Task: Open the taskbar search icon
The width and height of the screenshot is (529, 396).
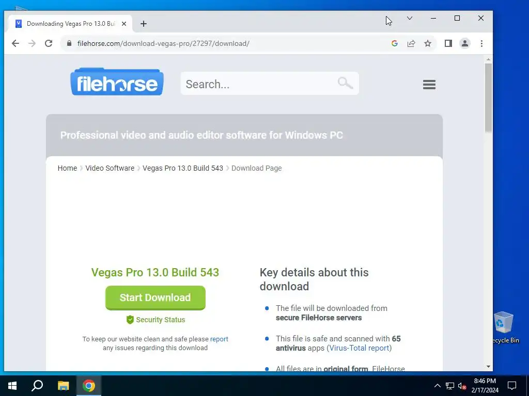Action: (x=37, y=386)
